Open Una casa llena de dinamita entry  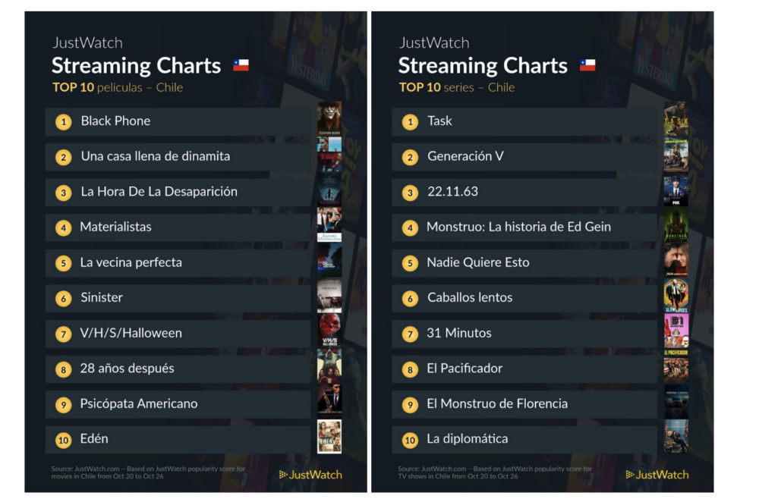[156, 156]
